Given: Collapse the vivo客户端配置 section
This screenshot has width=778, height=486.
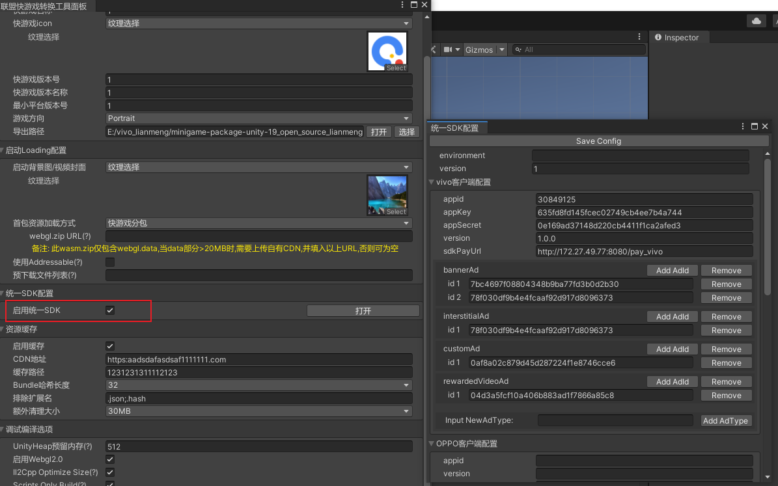Looking at the screenshot, I should tap(431, 182).
